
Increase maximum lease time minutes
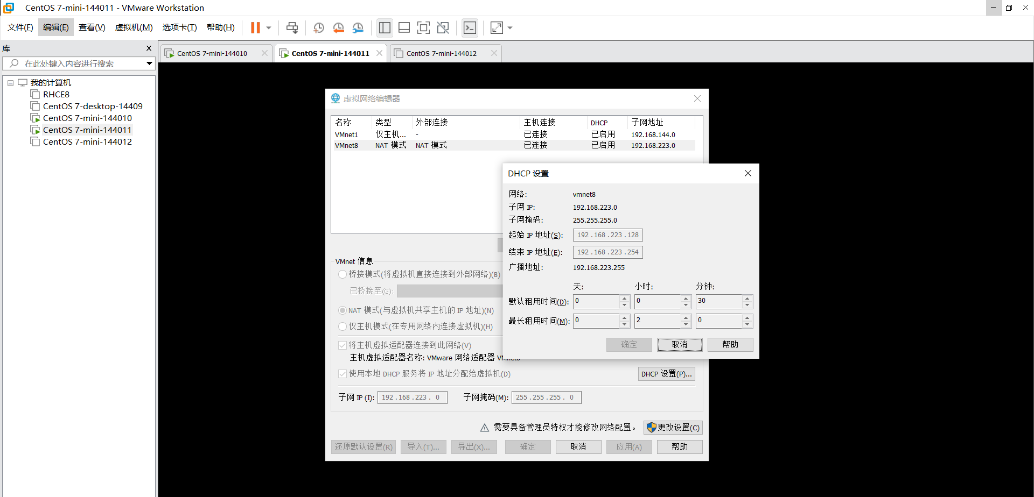pyautogui.click(x=747, y=317)
